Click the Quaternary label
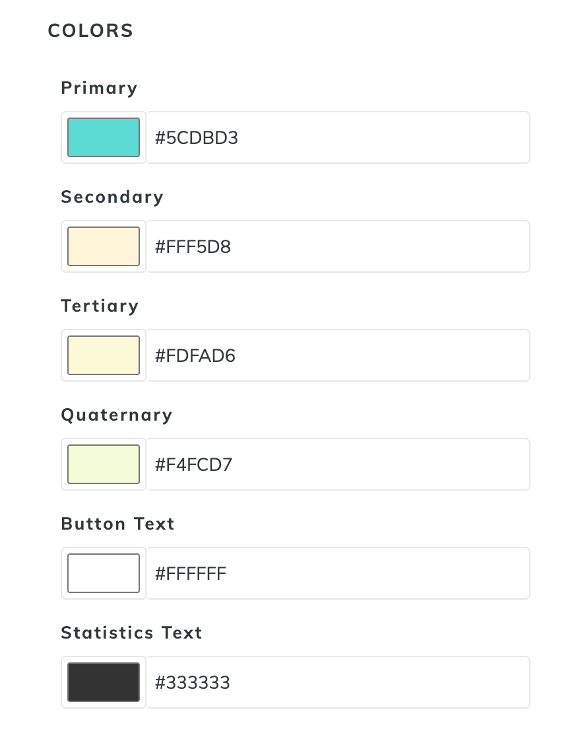The width and height of the screenshot is (574, 737). pyautogui.click(x=117, y=415)
